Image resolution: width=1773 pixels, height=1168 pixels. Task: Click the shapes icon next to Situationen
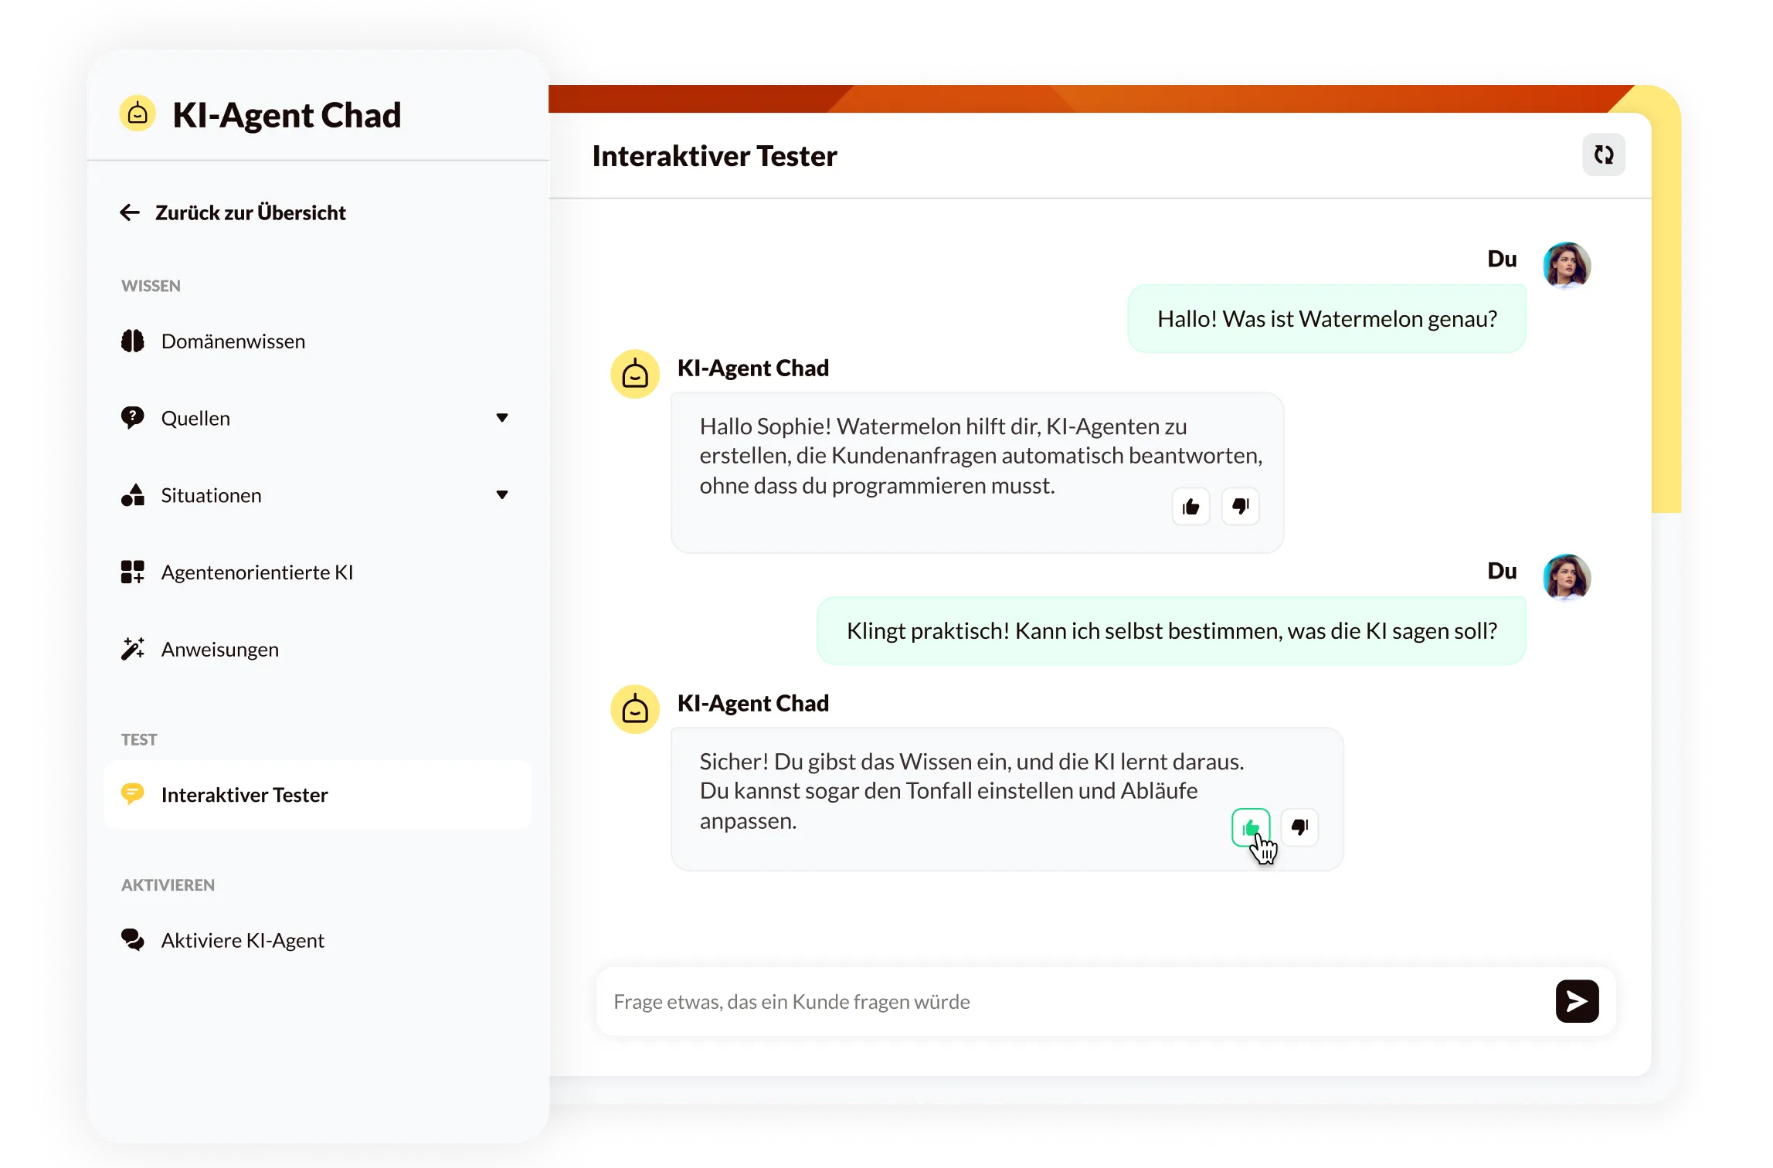point(133,495)
